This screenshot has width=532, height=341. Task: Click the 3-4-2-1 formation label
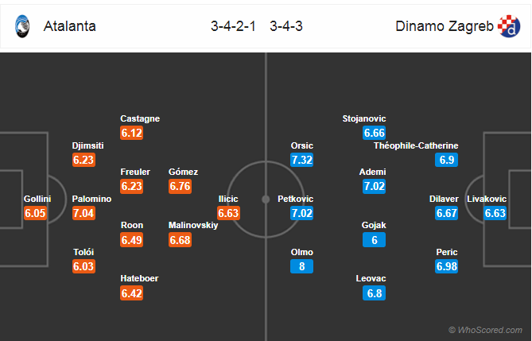pyautogui.click(x=233, y=26)
